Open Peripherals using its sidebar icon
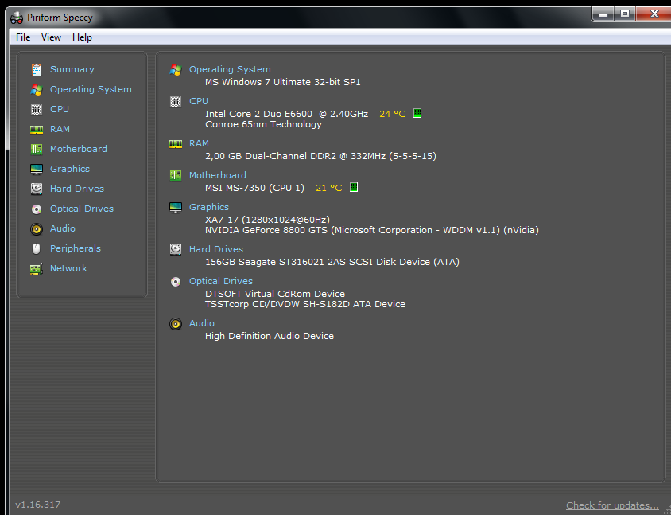This screenshot has height=515, width=671. coord(37,248)
